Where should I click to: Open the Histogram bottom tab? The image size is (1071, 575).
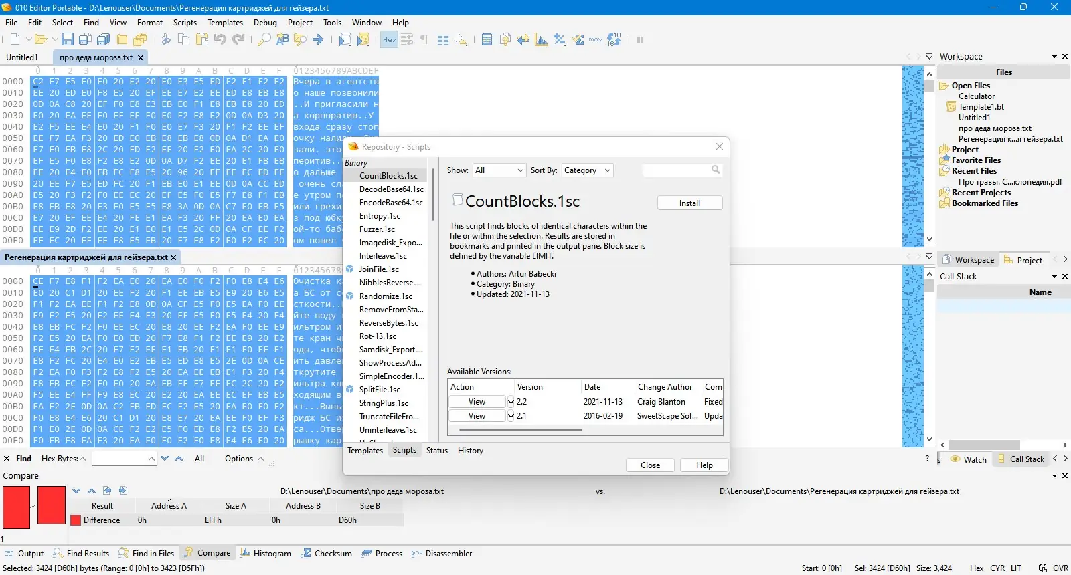pos(266,554)
